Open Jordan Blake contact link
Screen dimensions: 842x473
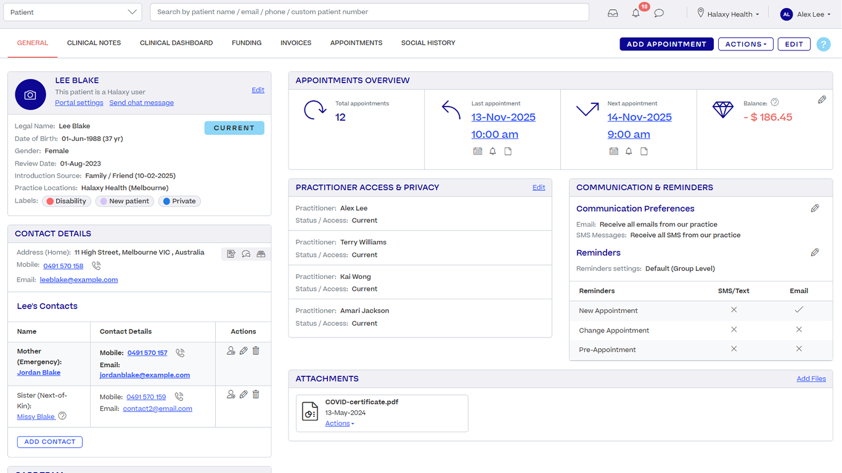click(39, 373)
